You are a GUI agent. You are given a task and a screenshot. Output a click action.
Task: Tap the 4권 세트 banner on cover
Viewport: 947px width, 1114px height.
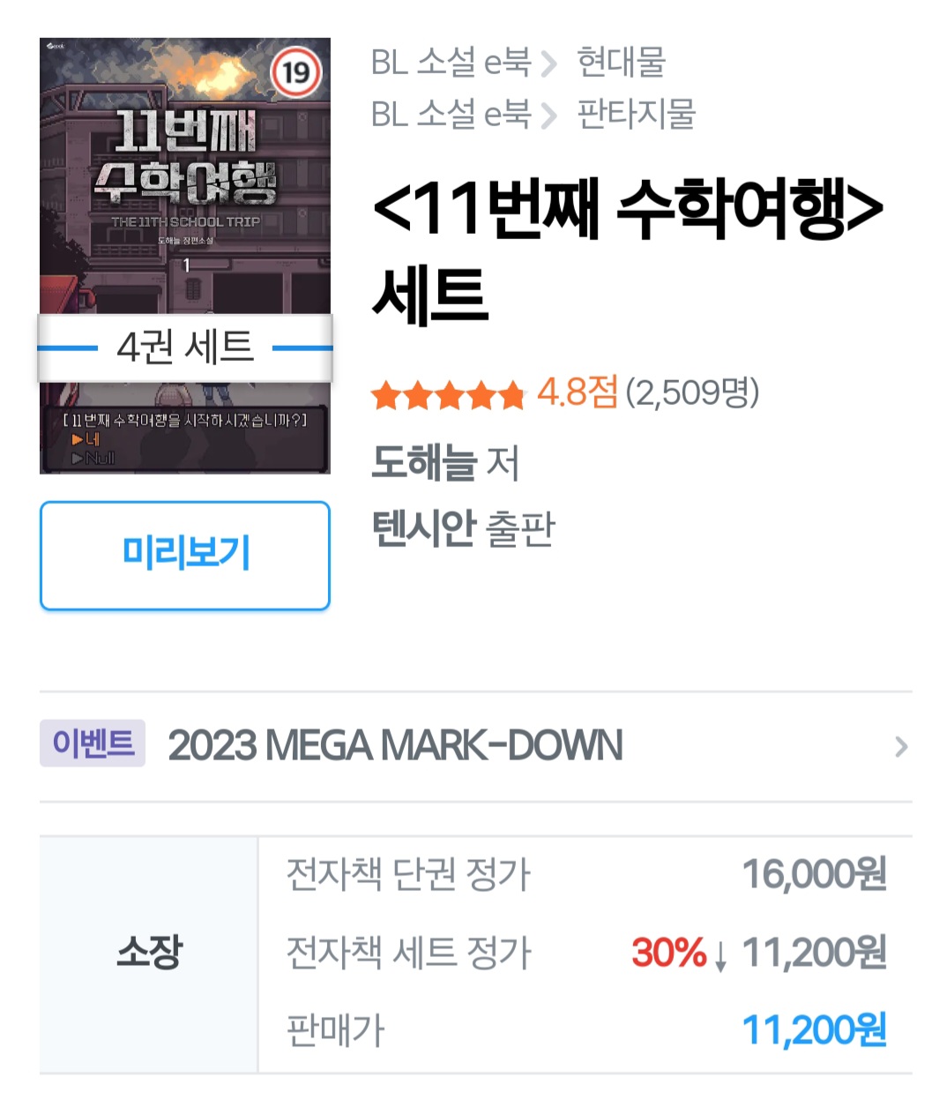185,348
